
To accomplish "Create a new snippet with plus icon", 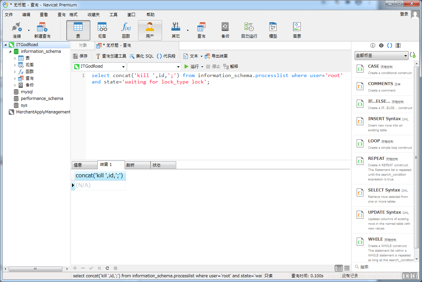I will coord(413,55).
